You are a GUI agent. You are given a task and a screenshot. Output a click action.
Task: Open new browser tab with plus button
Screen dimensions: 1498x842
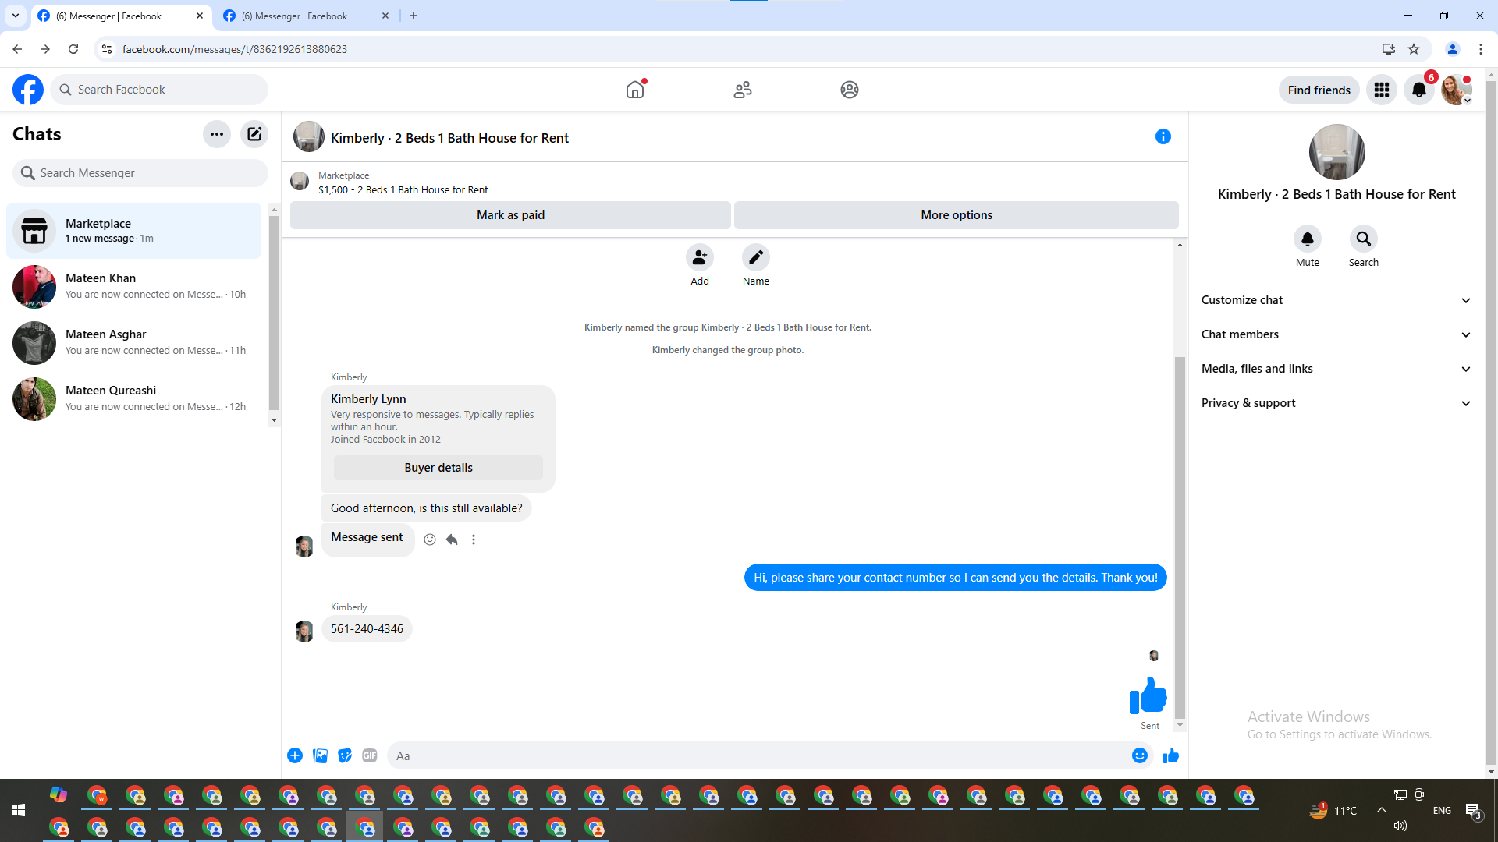(414, 16)
